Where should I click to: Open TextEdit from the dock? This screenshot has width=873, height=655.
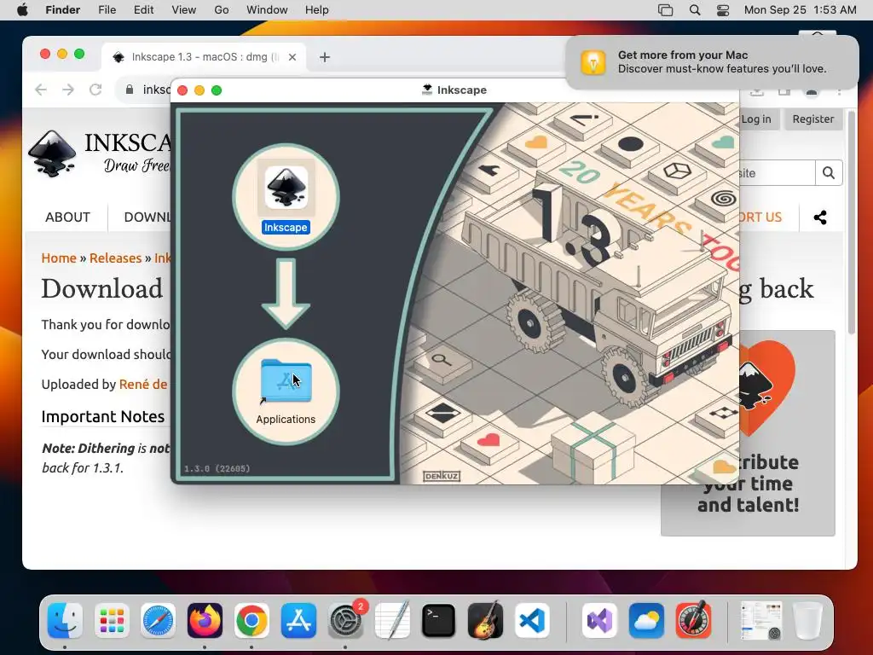click(392, 621)
